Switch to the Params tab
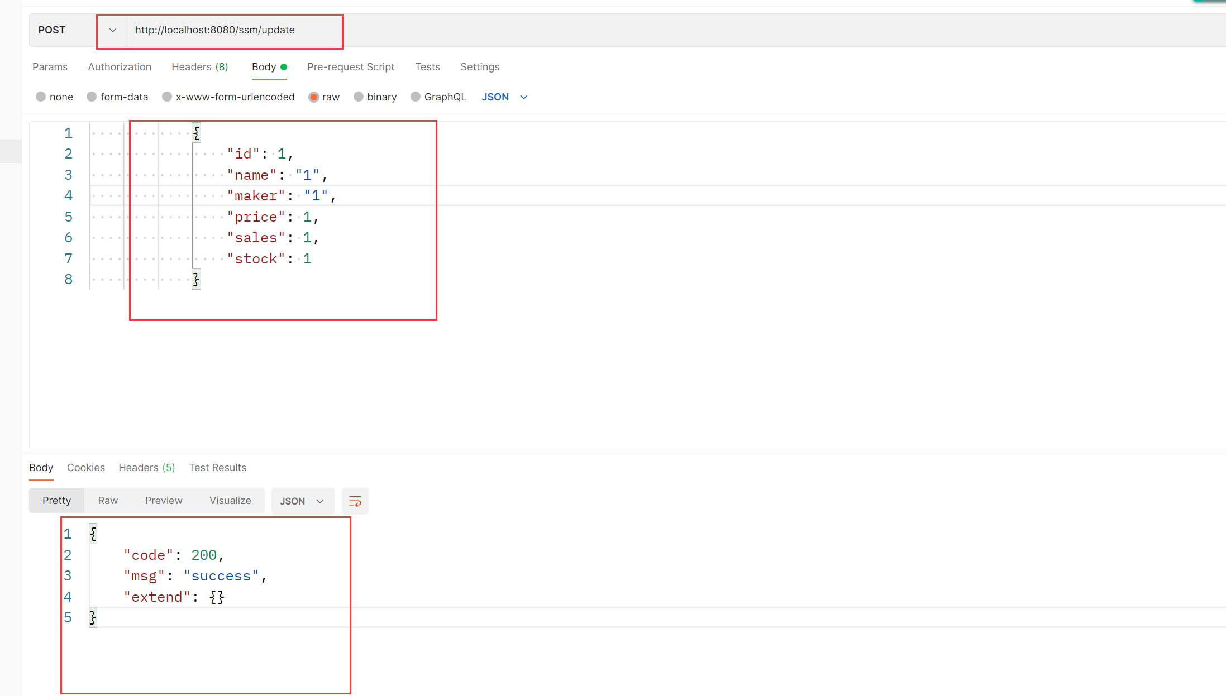 point(50,67)
